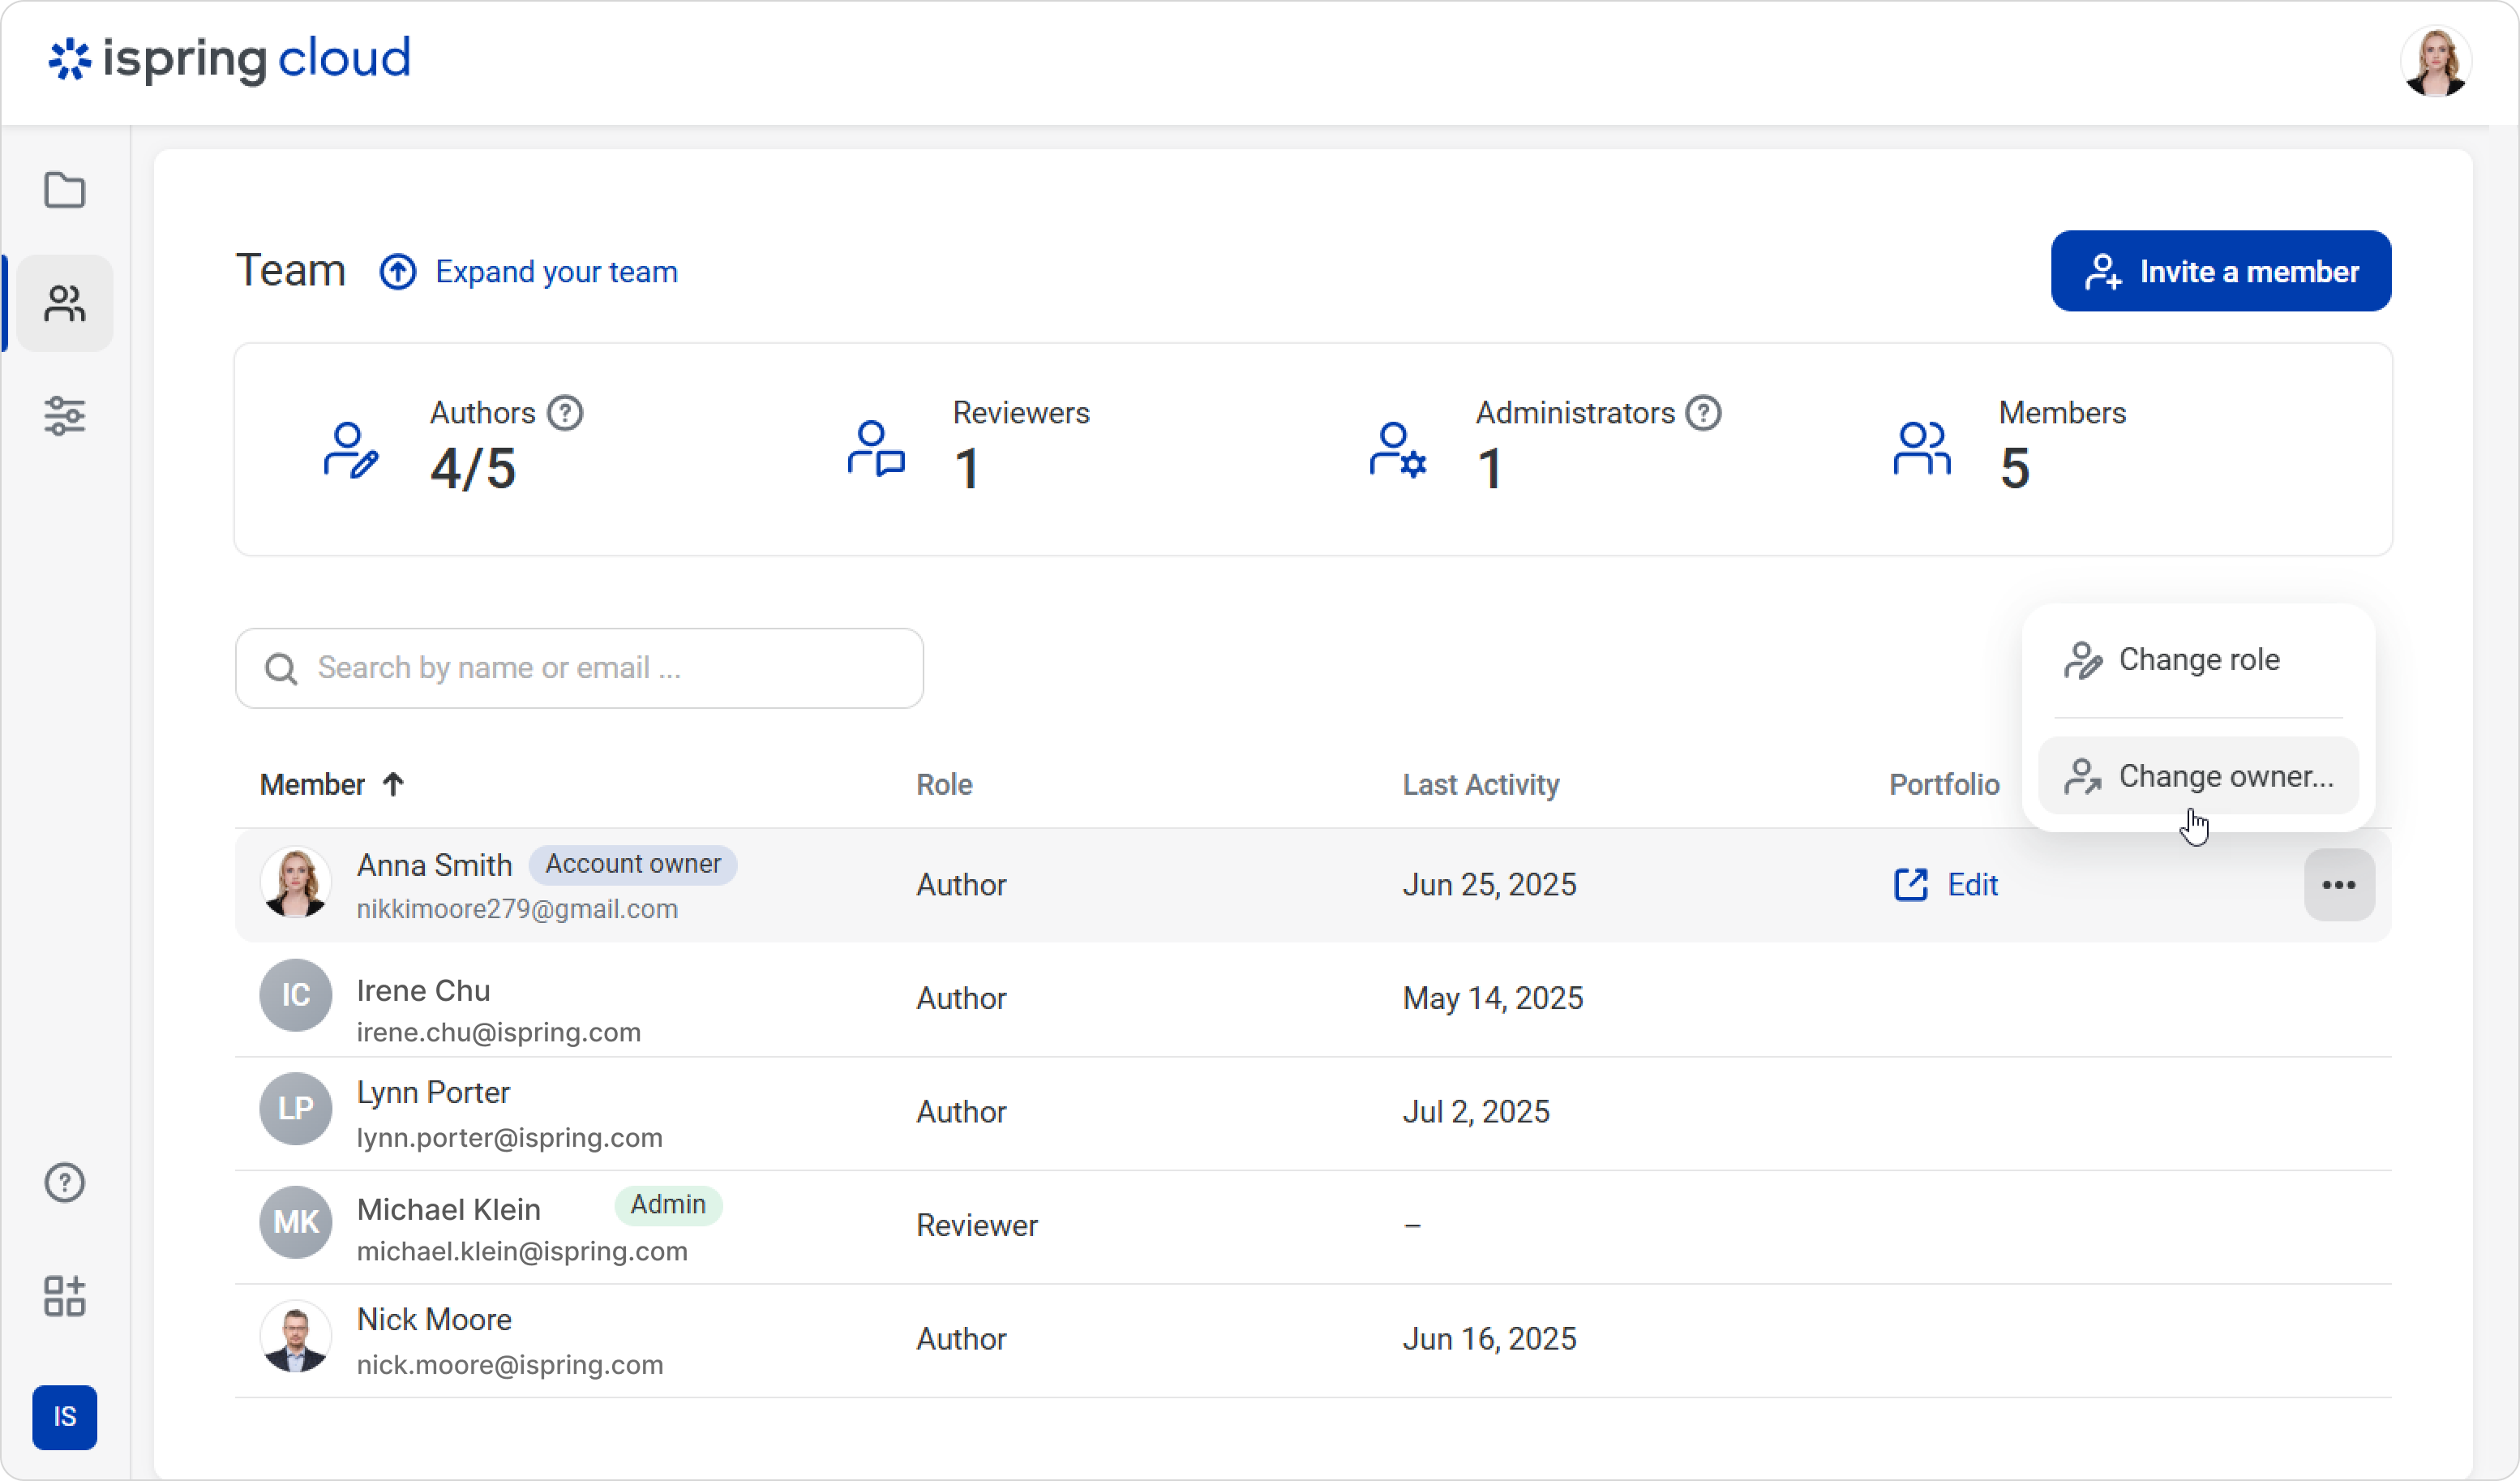The image size is (2520, 1481).
Task: Open the add apps grid icon
Action: pyautogui.click(x=65, y=1296)
